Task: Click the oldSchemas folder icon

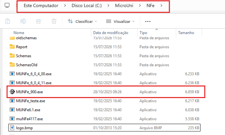Action: 12,38
